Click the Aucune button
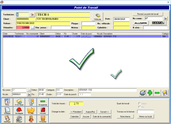Viewport: 171px width, 124px height. 86,116
